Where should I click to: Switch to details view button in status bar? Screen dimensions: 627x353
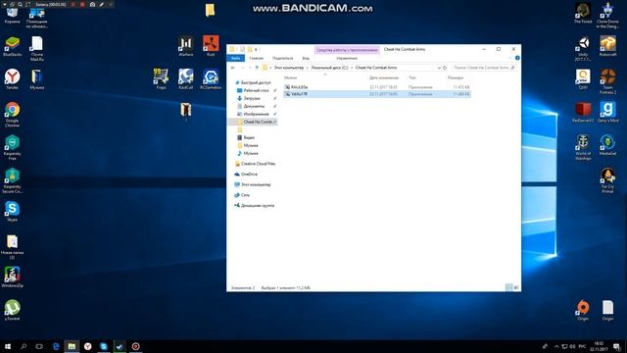508,287
